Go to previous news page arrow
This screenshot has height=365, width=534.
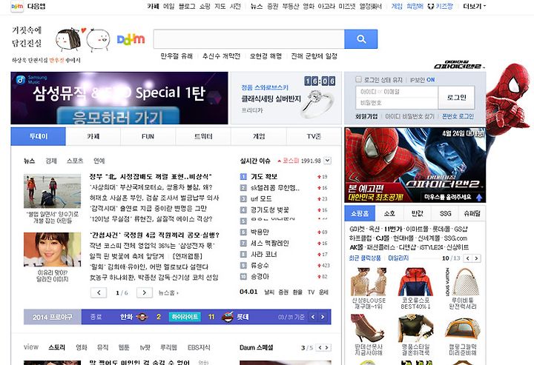(99, 292)
